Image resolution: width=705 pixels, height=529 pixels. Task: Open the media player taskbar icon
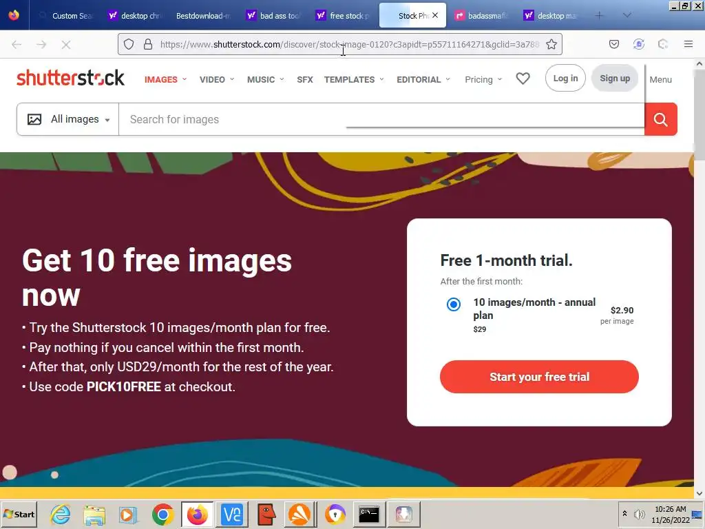[x=128, y=514]
